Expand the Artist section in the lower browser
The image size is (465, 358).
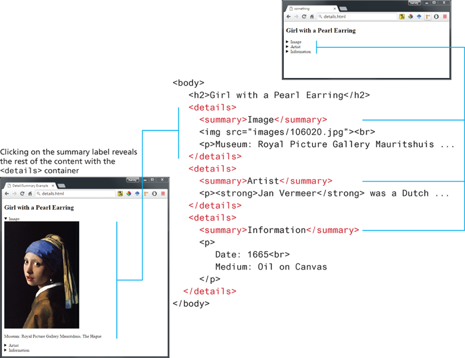13,346
